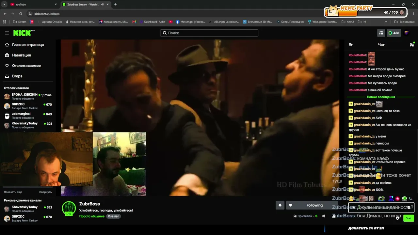
Task: Open recommended channel KhovanskyToday
Action: pos(28,209)
